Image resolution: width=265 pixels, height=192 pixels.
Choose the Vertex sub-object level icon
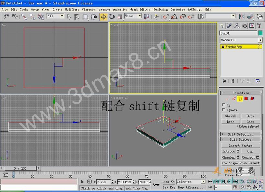pos(228,99)
